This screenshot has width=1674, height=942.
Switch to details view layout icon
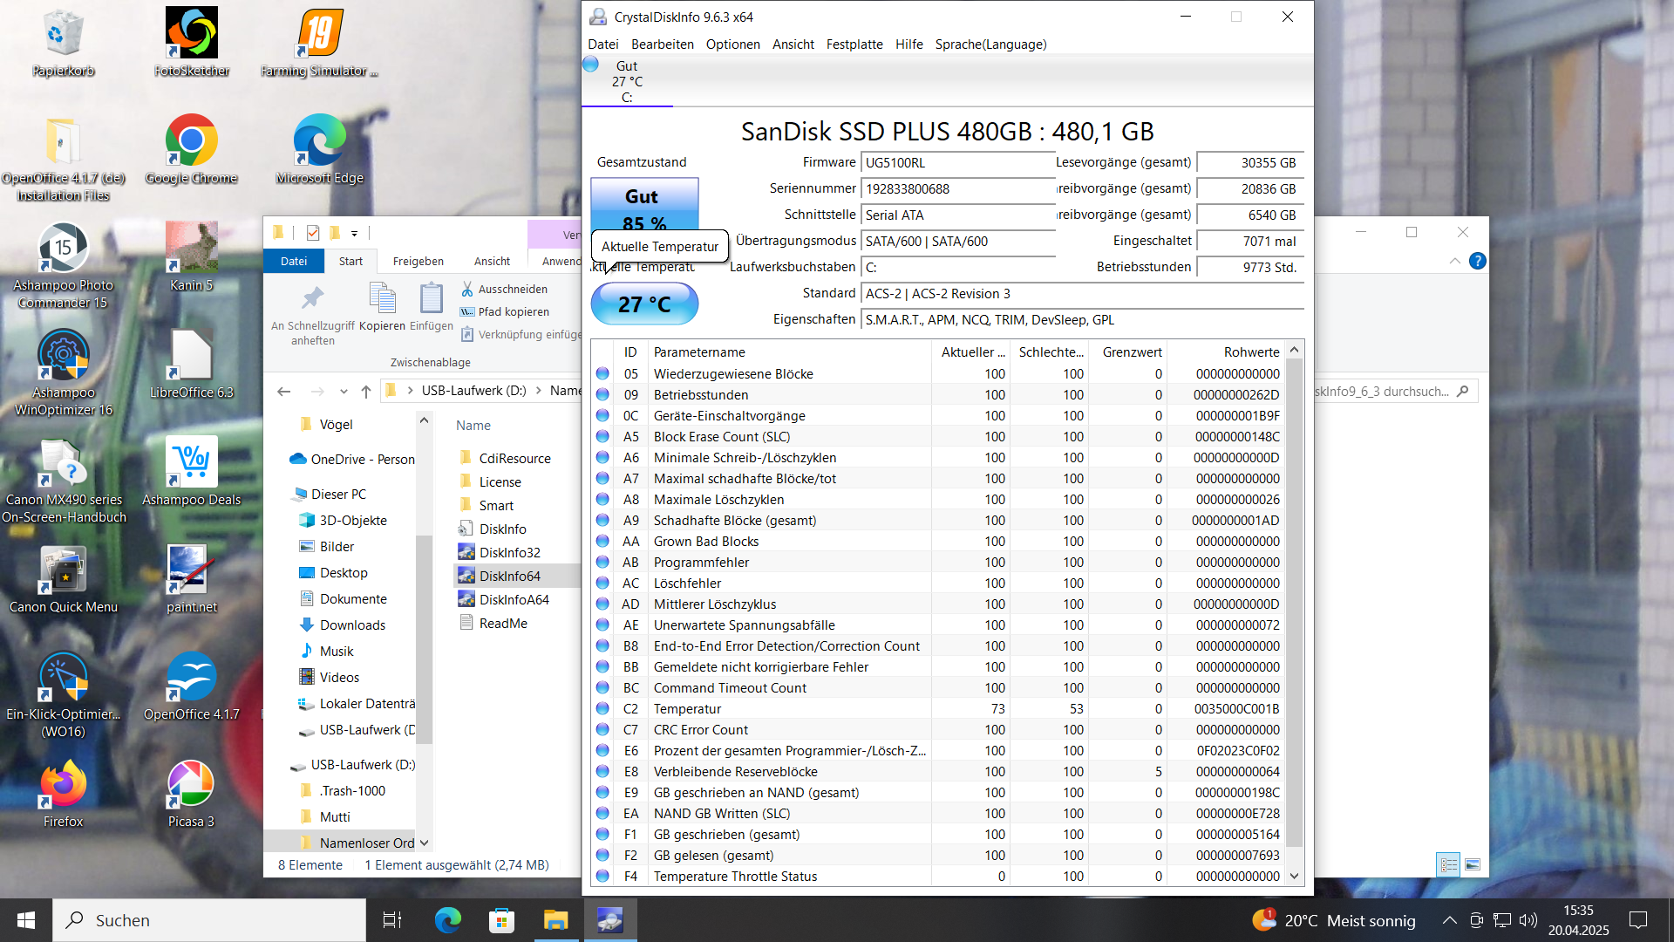tap(1448, 864)
